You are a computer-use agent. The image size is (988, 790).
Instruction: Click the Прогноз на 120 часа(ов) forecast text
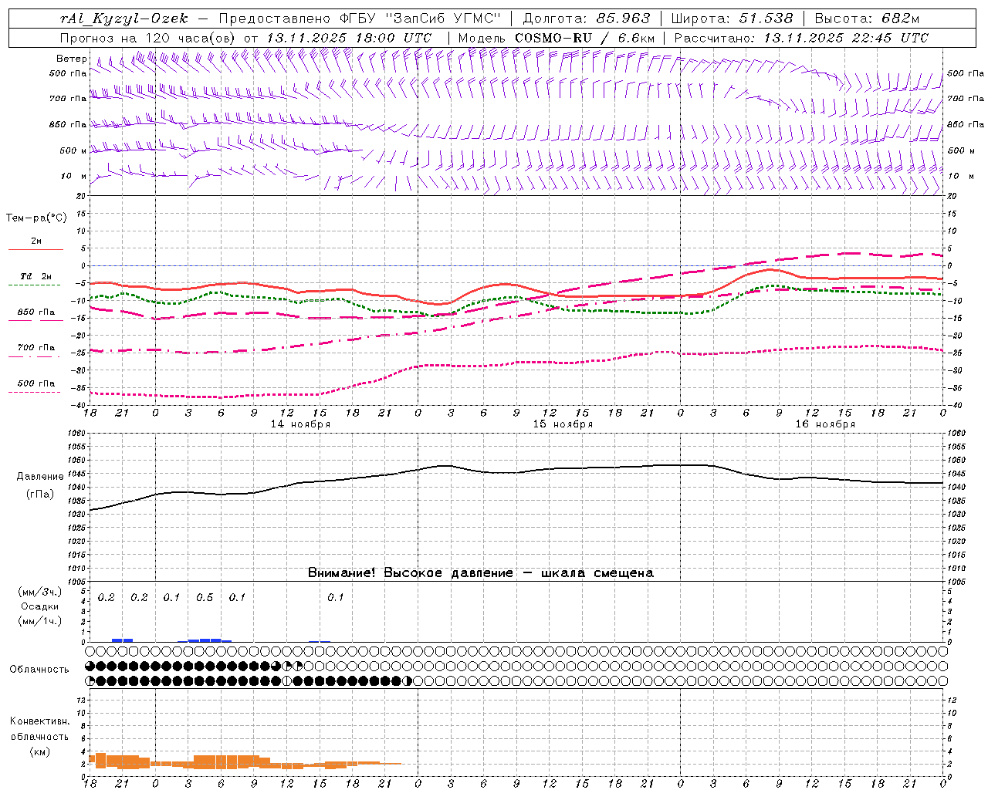pos(149,38)
